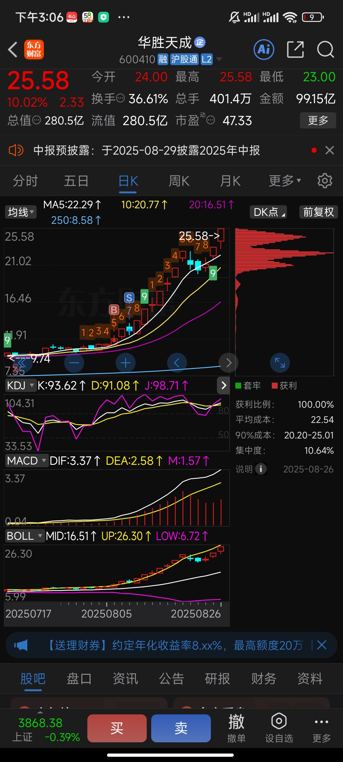Viewport: 343px width, 762px height.
Task: Tap the Wi-Fi status icon
Action: (290, 17)
